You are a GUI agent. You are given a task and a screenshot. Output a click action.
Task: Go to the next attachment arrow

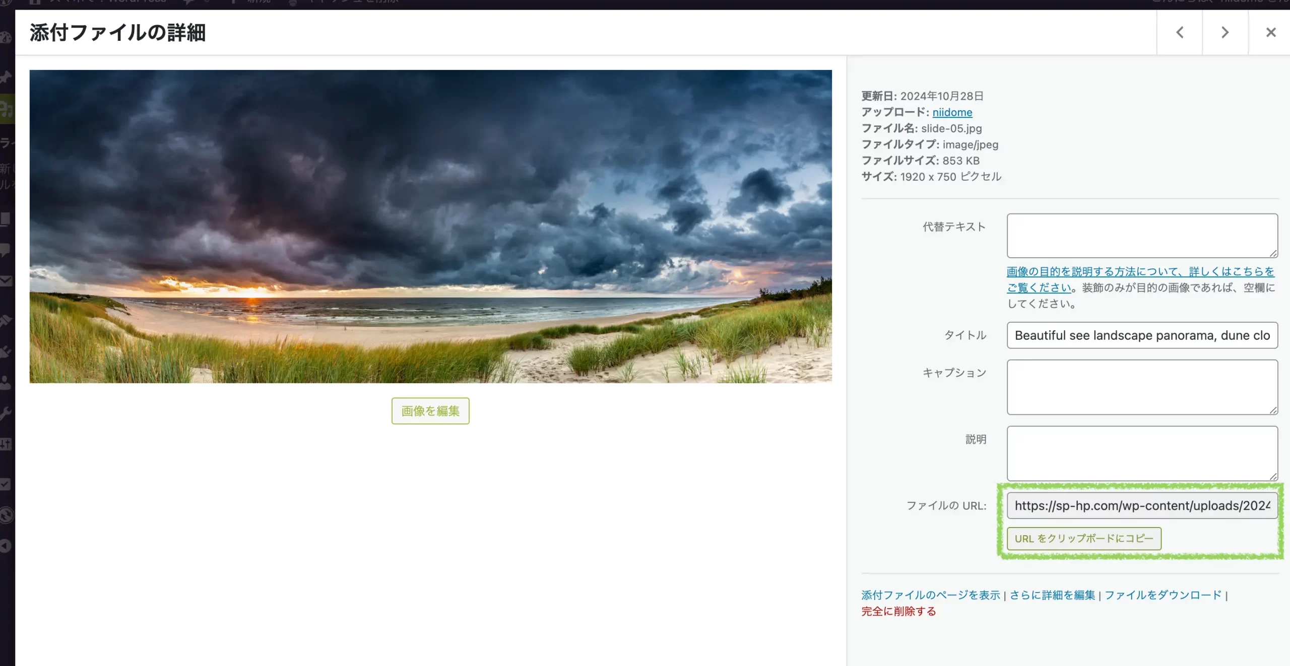1225,33
